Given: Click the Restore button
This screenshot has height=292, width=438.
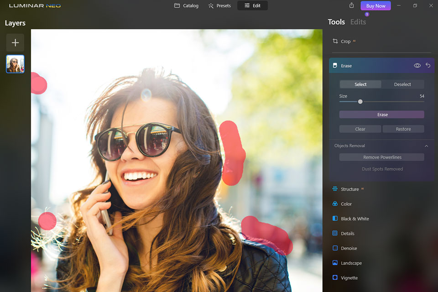Looking at the screenshot, I should (403, 129).
